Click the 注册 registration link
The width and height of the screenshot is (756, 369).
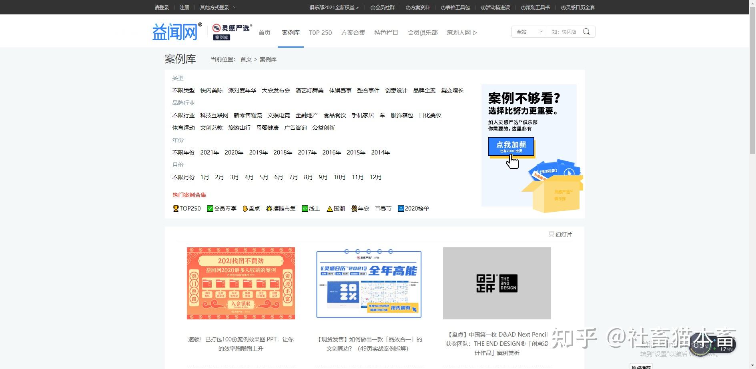click(184, 7)
